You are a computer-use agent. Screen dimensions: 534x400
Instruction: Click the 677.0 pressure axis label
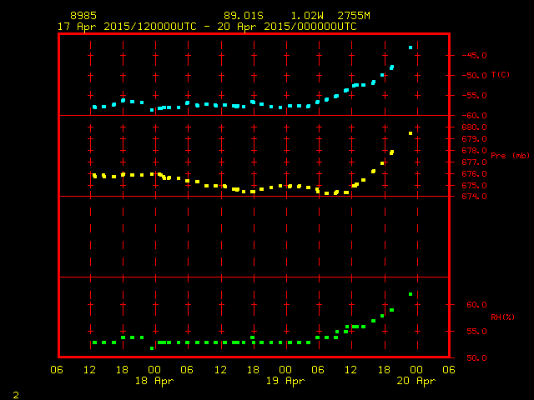click(475, 162)
